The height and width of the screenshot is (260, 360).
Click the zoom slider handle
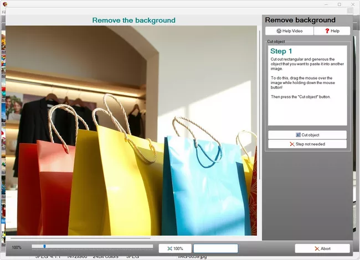point(44,246)
